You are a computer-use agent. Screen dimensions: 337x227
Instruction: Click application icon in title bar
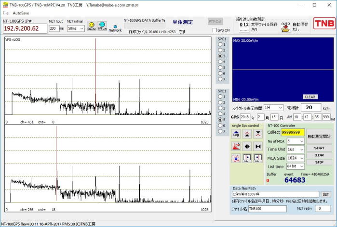point(5,5)
